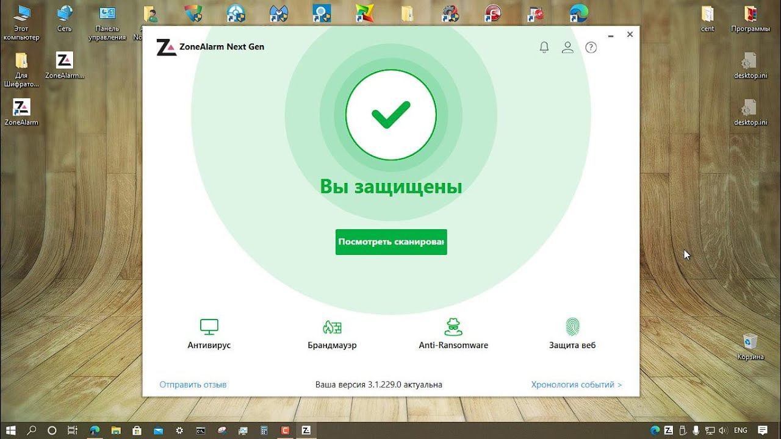Switch to the ZoneAlarm taskbar button

click(x=306, y=430)
